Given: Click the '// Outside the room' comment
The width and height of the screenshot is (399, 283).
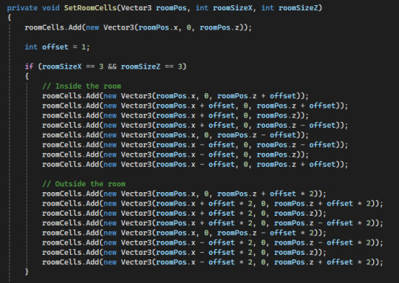Looking at the screenshot, I should point(83,184).
